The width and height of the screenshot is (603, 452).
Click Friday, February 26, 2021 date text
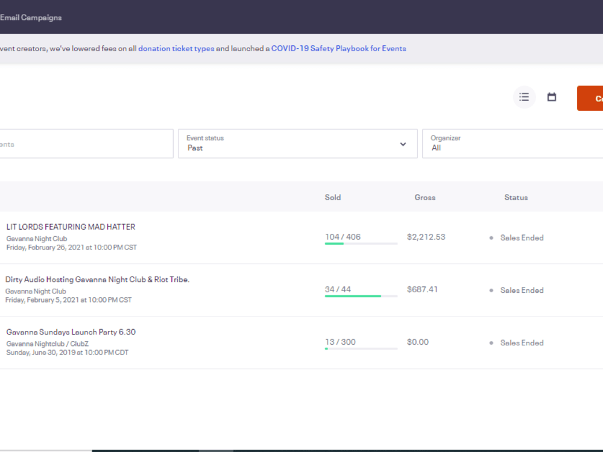pyautogui.click(x=72, y=248)
